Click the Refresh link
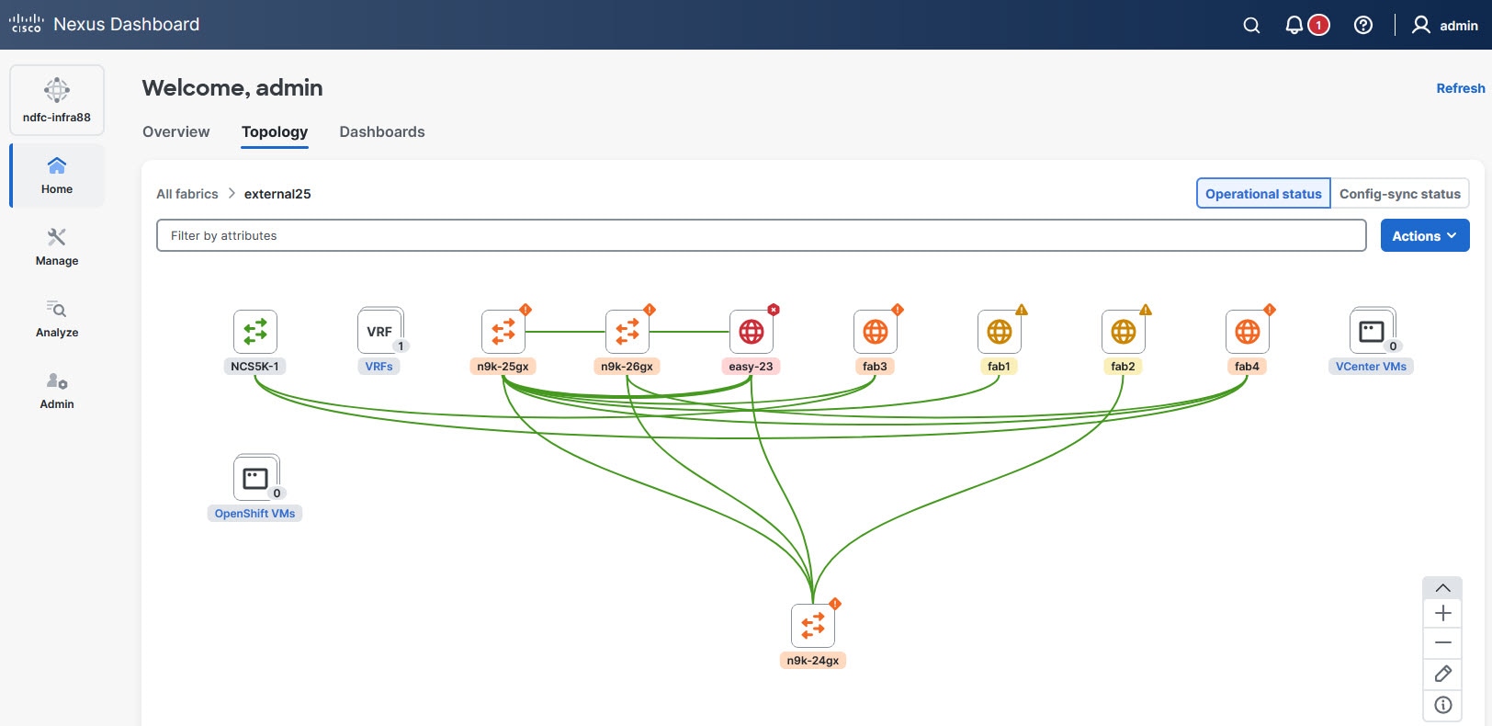The height and width of the screenshot is (726, 1492). click(x=1461, y=88)
